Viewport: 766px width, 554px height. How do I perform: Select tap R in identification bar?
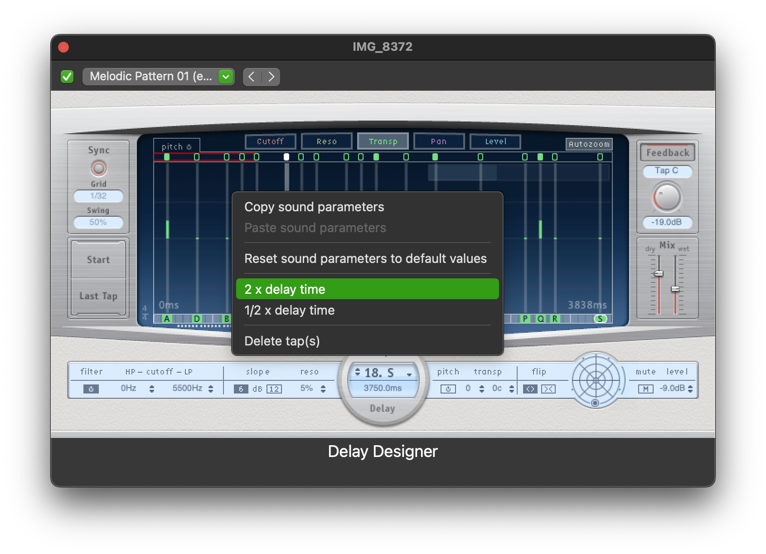[555, 319]
